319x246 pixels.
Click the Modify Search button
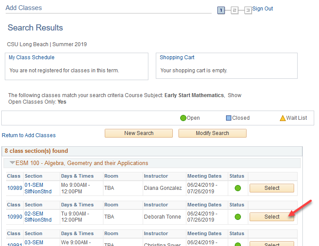[213, 133]
